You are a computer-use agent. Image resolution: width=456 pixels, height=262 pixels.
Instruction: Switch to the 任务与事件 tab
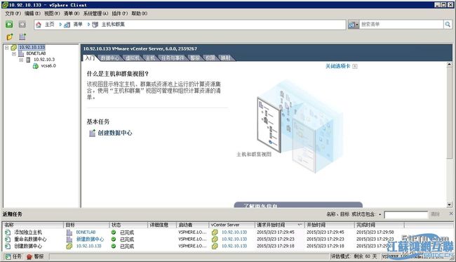pos(173,58)
